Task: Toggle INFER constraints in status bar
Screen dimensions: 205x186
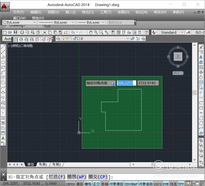Action: coord(70,184)
